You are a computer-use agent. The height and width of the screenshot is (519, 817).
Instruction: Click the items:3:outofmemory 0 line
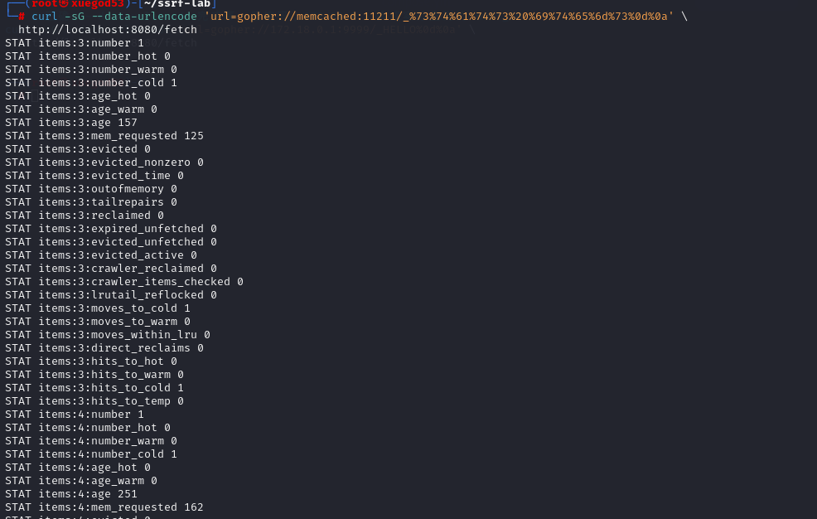91,189
